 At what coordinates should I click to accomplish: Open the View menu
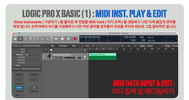75,46
